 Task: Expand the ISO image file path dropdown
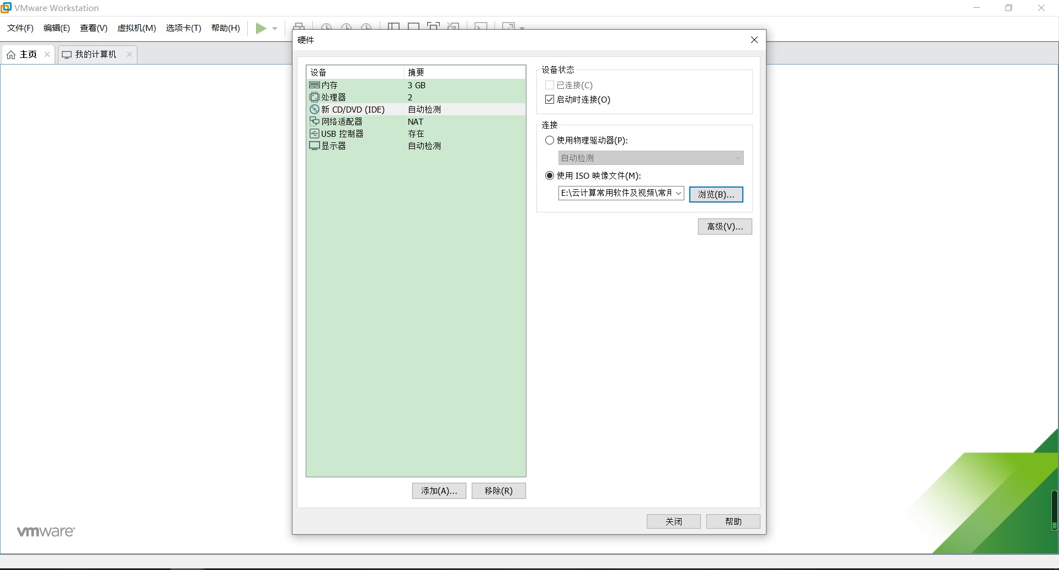click(678, 193)
